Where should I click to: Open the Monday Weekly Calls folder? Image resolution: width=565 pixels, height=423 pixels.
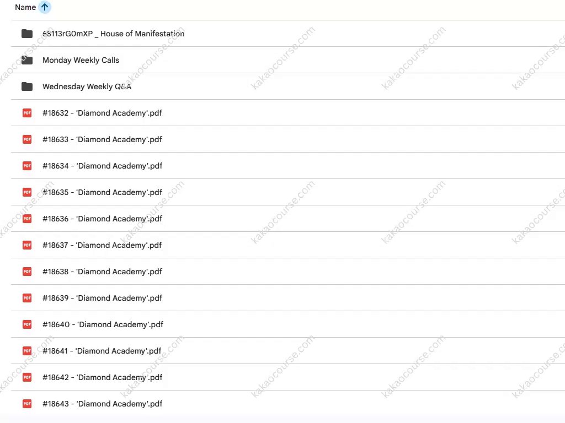[x=81, y=60]
